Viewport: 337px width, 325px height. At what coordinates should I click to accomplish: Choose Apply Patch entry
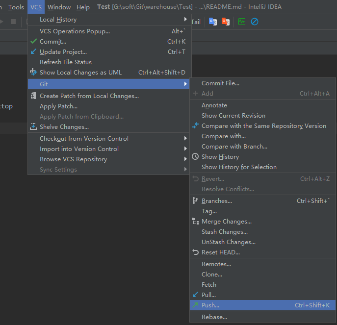tap(108, 106)
